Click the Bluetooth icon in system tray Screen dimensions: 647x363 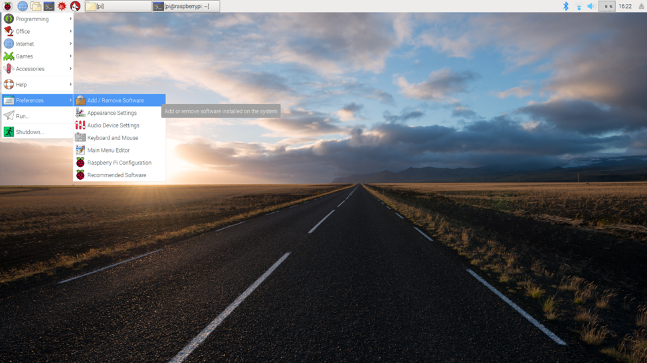click(x=566, y=6)
